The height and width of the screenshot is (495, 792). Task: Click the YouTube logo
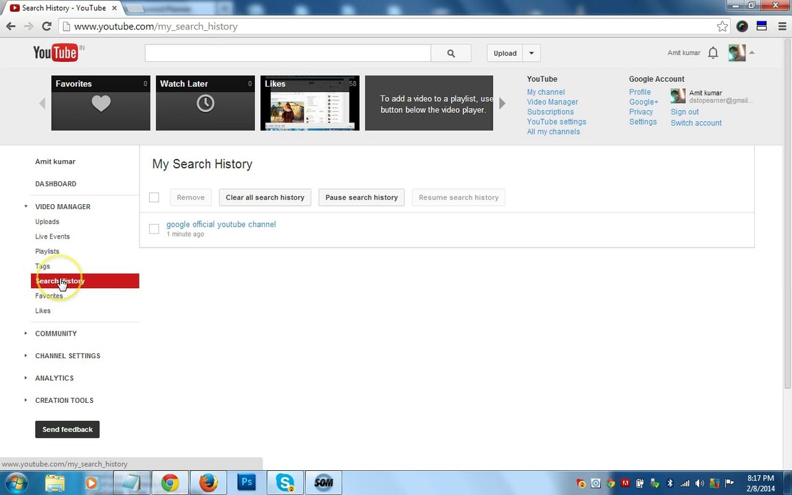(56, 52)
